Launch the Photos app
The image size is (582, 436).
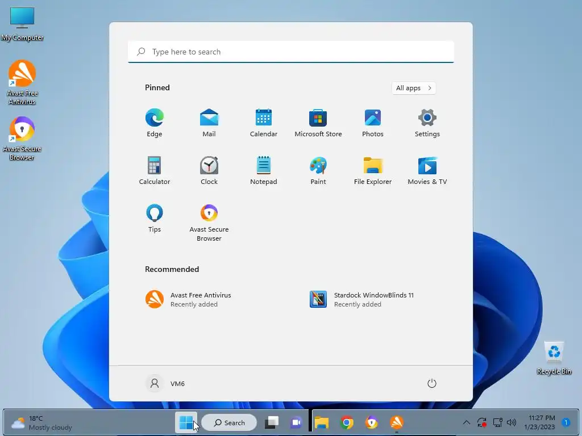click(x=373, y=123)
